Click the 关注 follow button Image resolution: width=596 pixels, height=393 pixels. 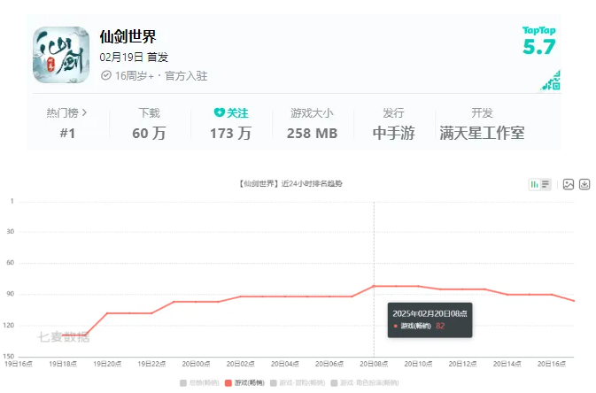[231, 113]
